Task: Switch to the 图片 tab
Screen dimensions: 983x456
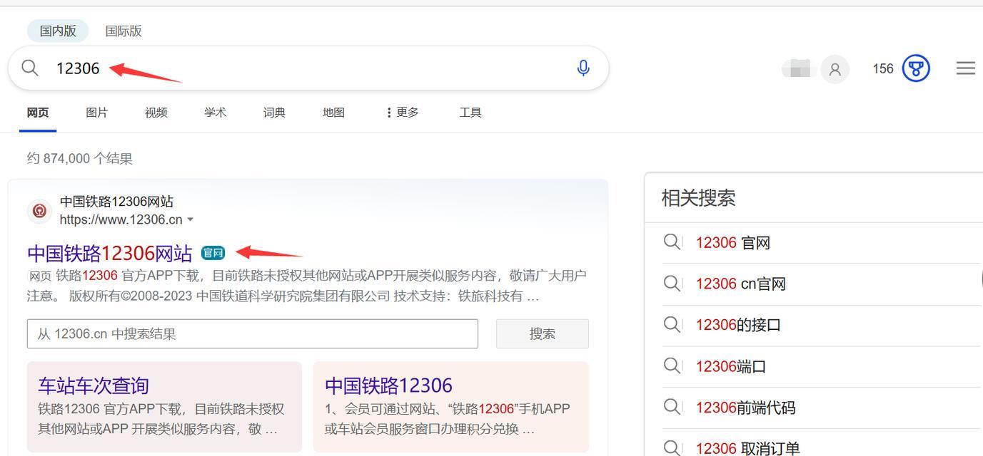Action: click(97, 113)
